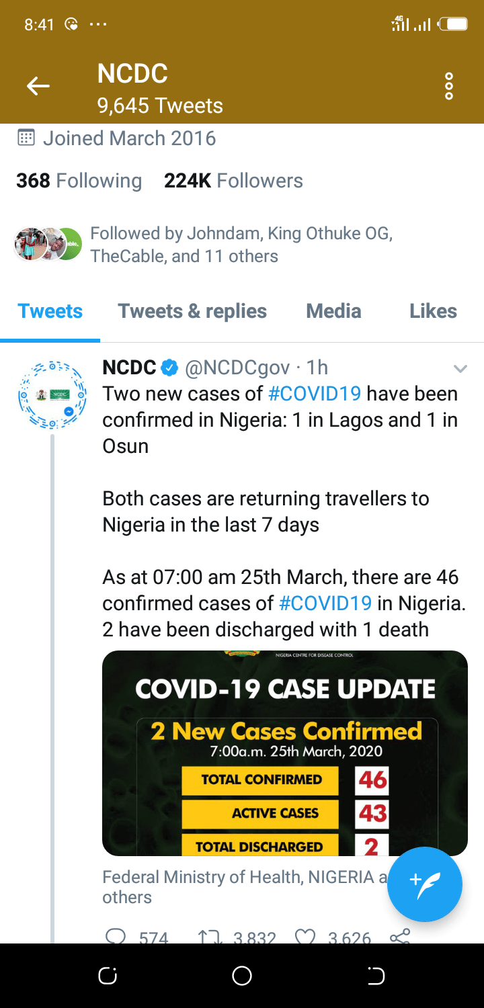Select the Tweets tab

point(50,311)
